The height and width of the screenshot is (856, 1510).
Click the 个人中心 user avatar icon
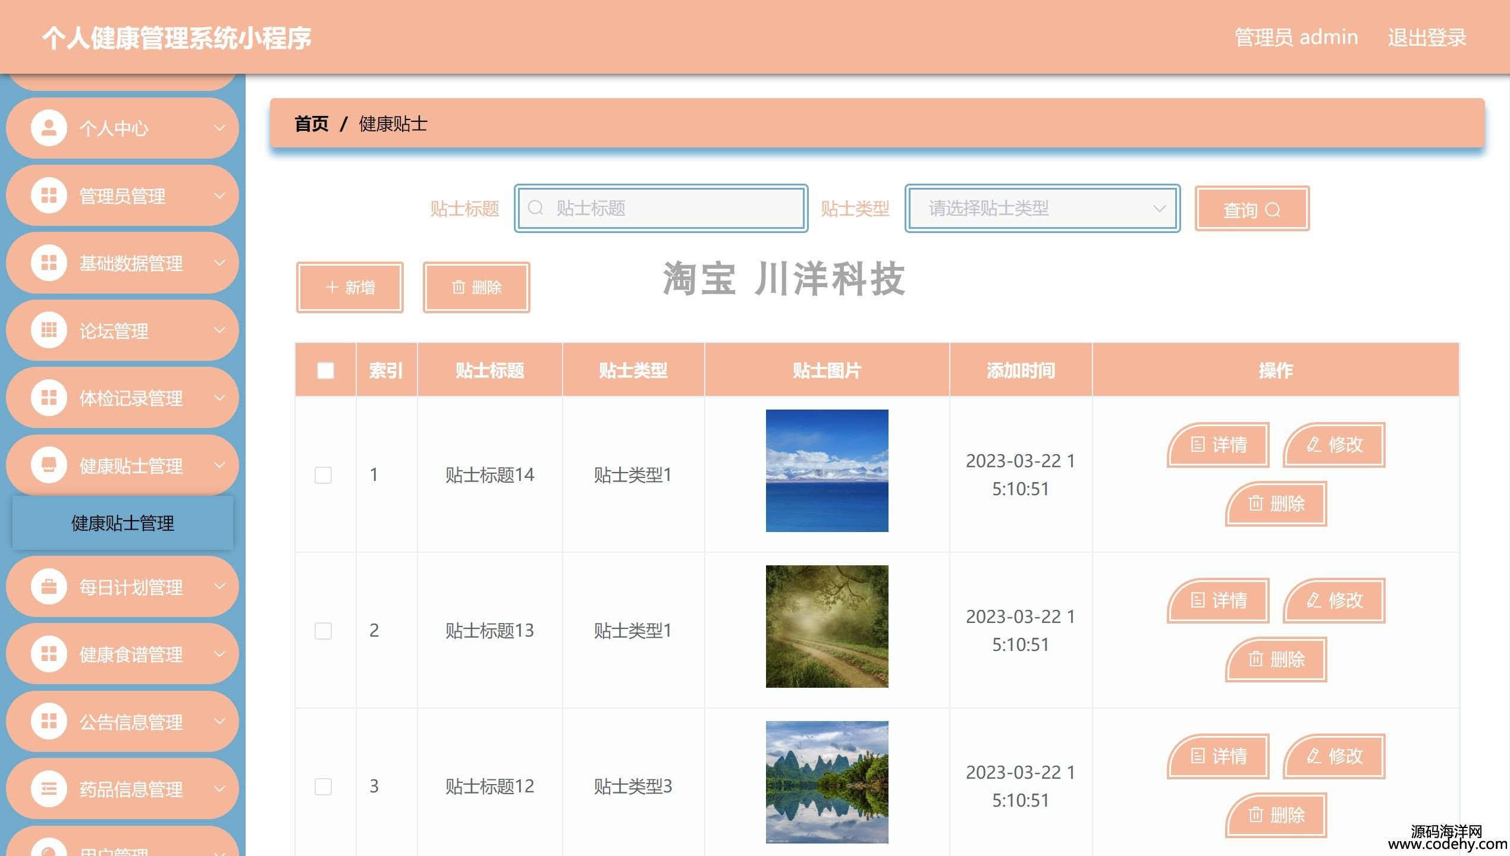point(49,128)
